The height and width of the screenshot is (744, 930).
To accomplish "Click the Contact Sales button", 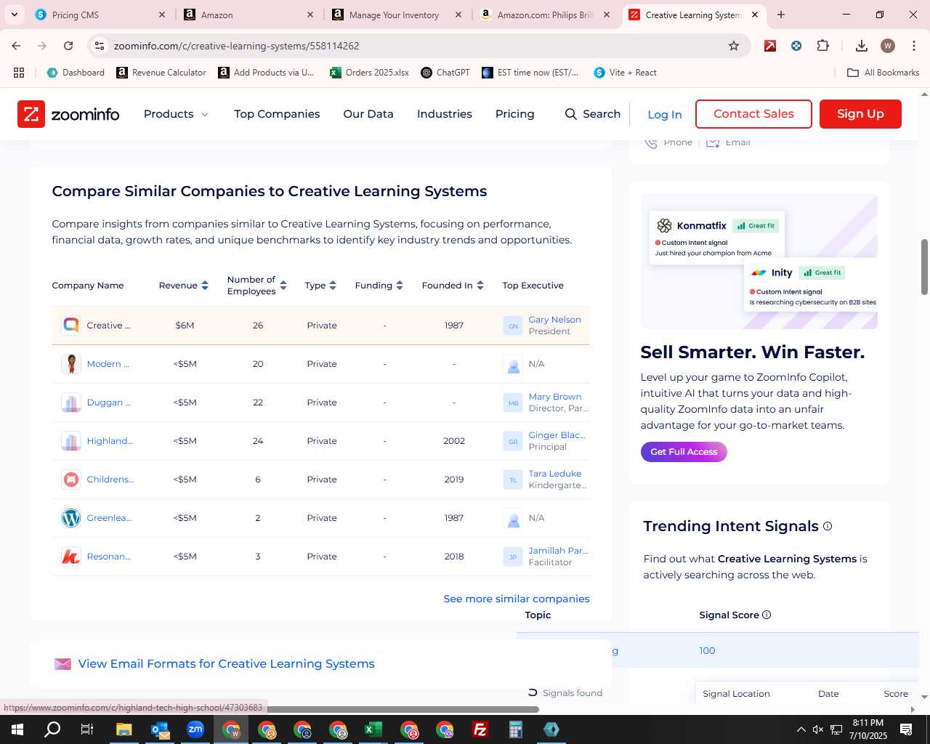I will point(753,114).
